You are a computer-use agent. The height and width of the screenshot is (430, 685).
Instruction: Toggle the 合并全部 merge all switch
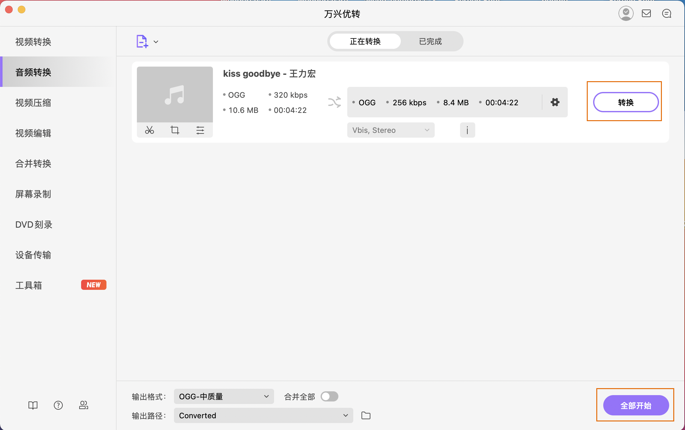329,396
